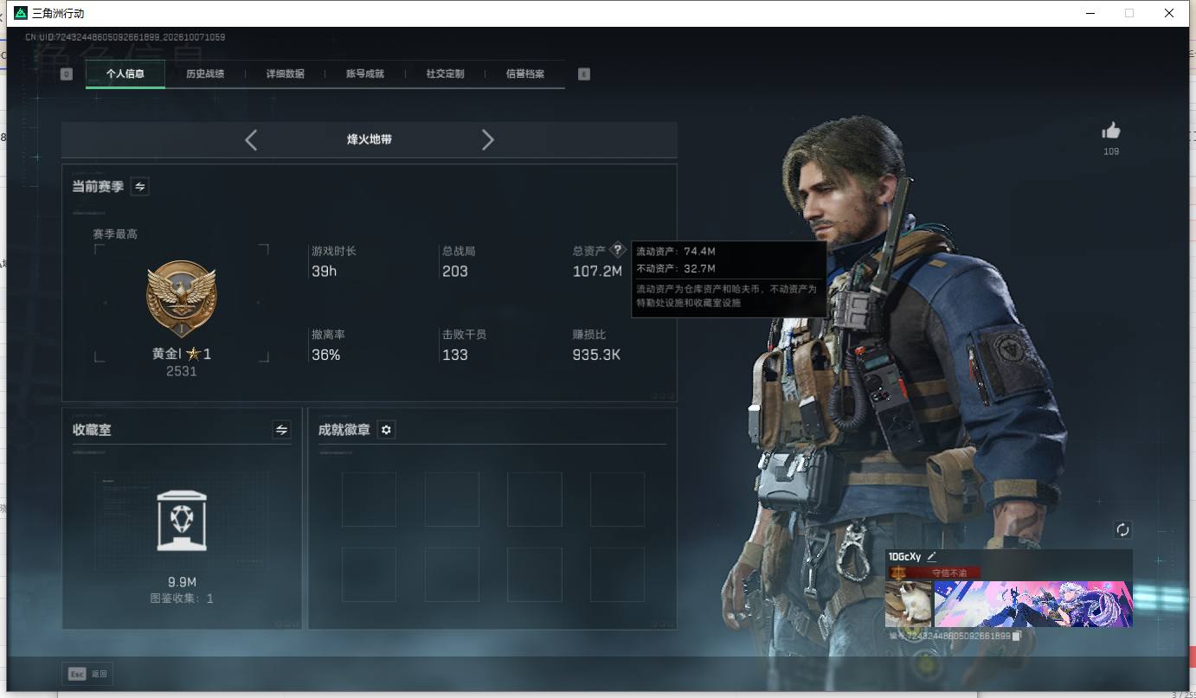Click the 烽火地带 mode title
The height and width of the screenshot is (698, 1196).
370,139
